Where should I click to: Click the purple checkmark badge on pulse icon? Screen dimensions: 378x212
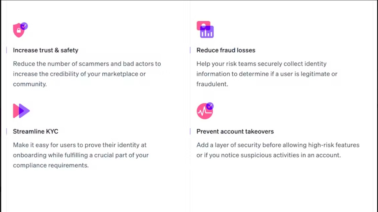210,106
